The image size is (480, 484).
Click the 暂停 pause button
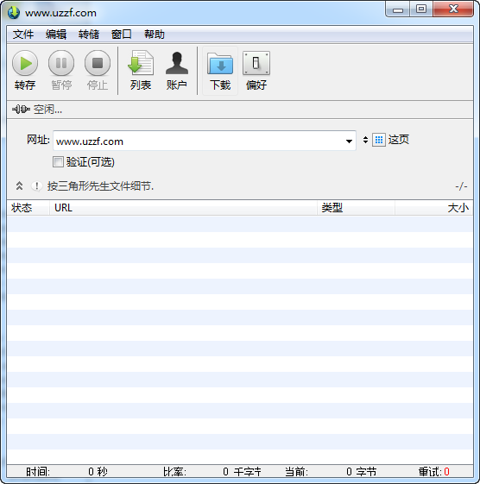point(61,71)
